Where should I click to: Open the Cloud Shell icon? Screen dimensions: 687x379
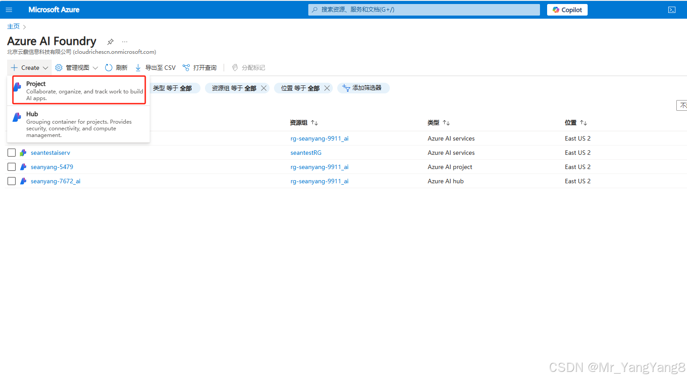pos(672,10)
